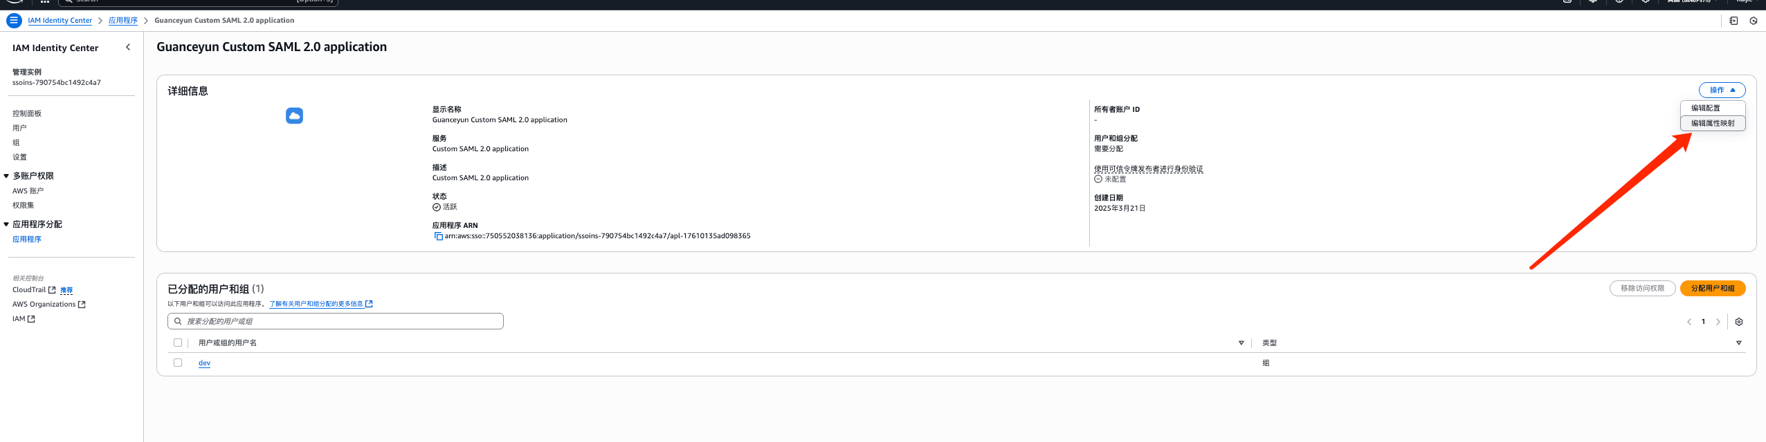Click the ssoins-790754bc1492c4a7 instance ID
The height and width of the screenshot is (442, 1766).
pyautogui.click(x=57, y=83)
